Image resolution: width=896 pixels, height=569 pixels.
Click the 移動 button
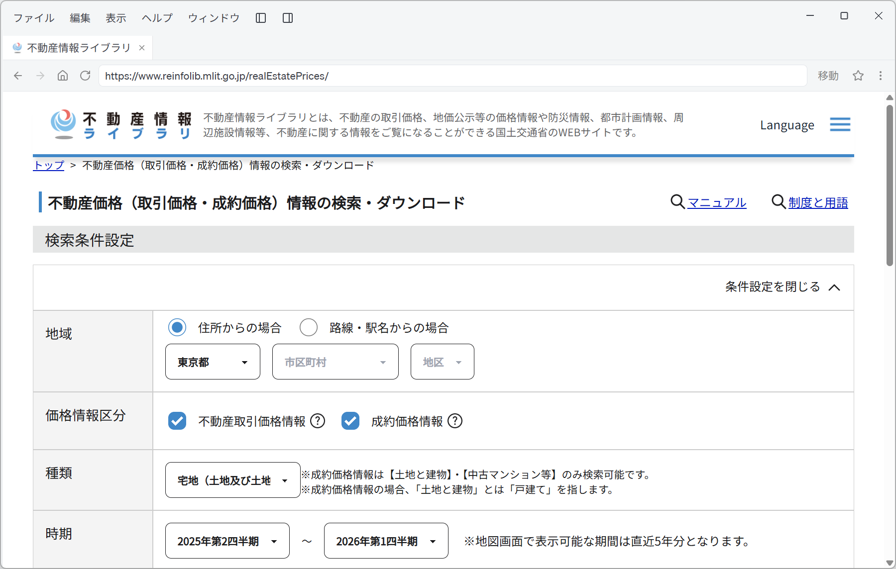pyautogui.click(x=828, y=76)
